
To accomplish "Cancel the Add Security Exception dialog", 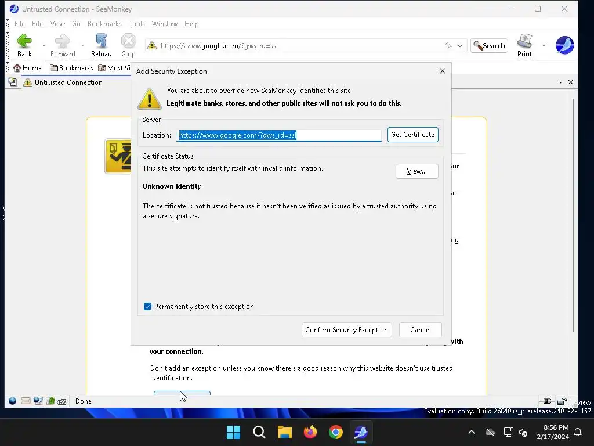I will tap(421, 330).
